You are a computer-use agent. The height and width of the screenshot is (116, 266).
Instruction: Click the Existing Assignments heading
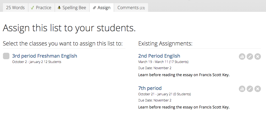pos(165,44)
